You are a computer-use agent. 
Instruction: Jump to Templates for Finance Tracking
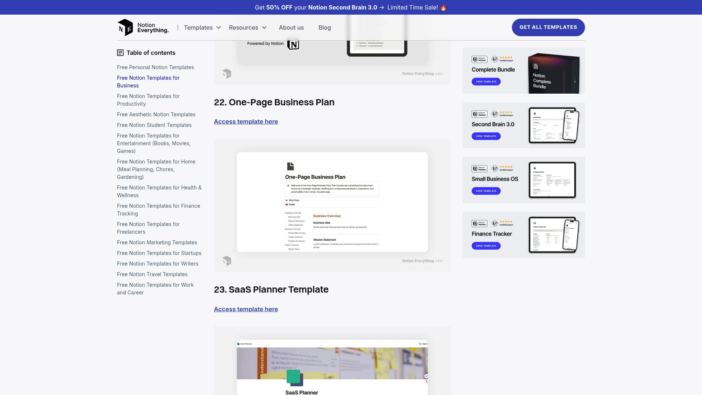pos(158,210)
